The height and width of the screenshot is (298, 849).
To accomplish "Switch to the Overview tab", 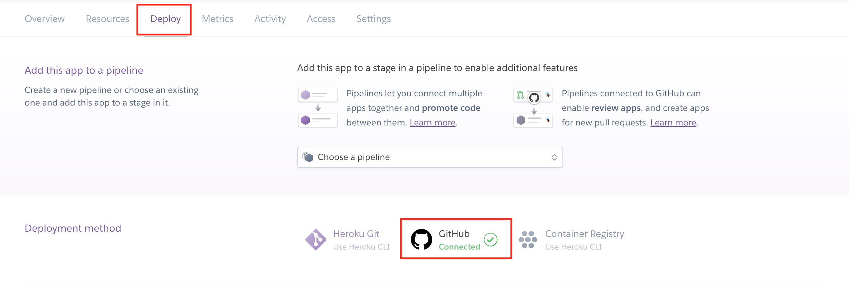I will coord(45,19).
